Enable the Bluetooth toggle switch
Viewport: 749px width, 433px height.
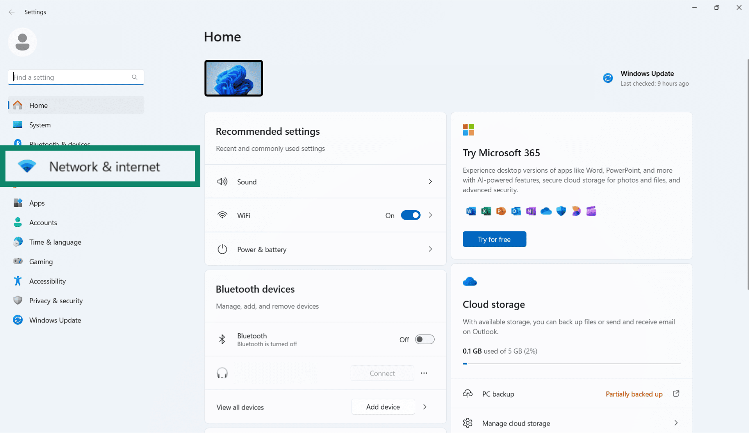[x=424, y=340]
